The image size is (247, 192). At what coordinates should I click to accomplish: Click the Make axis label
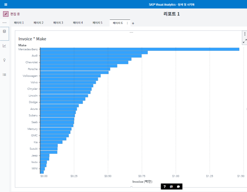click(x=22, y=45)
